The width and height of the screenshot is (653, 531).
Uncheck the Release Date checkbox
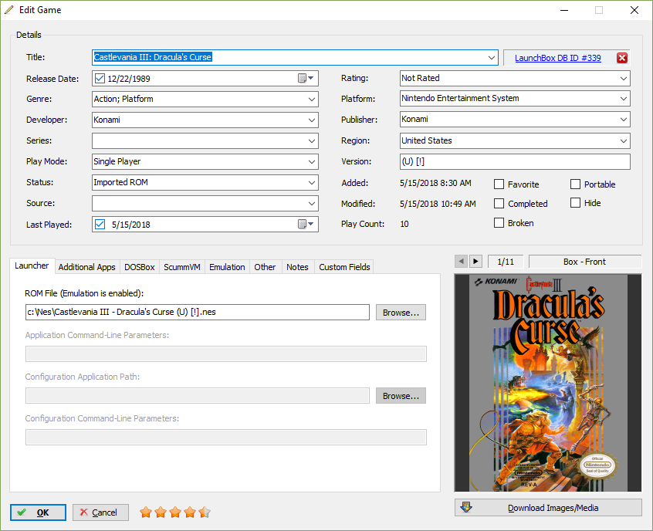100,78
